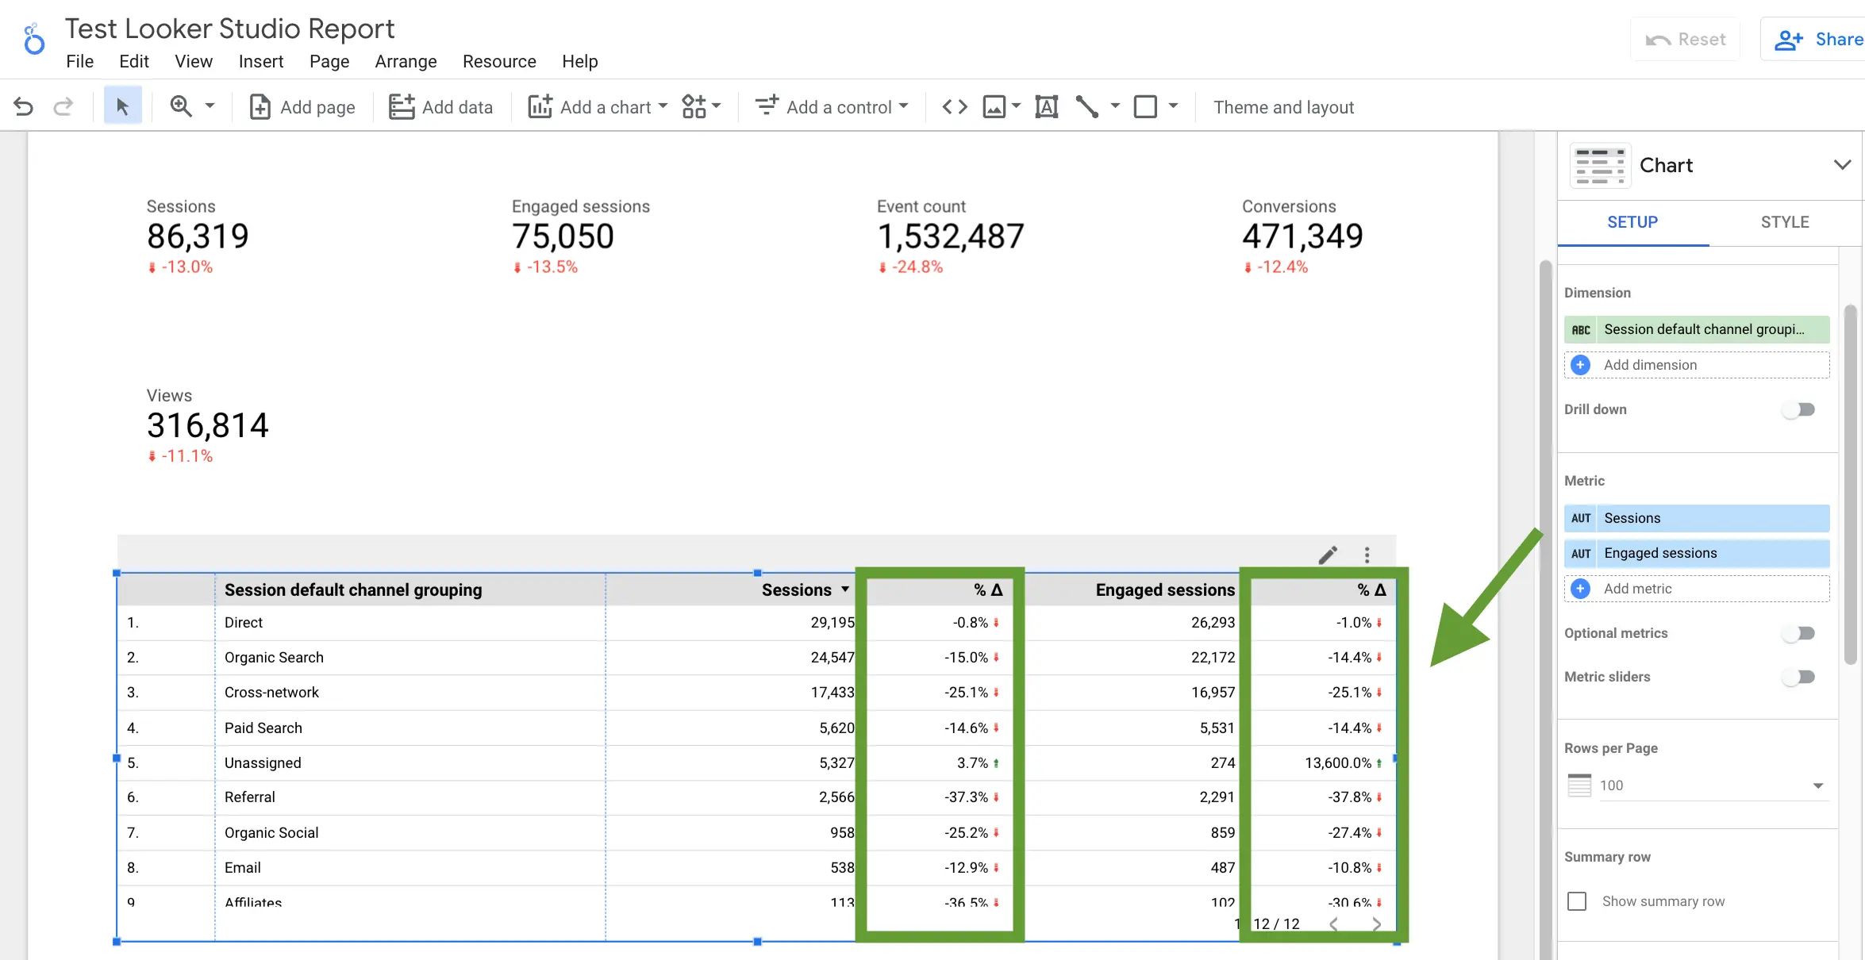This screenshot has height=960, width=1865.
Task: Click AUT icon on Engaged sessions metric
Action: pos(1581,553)
